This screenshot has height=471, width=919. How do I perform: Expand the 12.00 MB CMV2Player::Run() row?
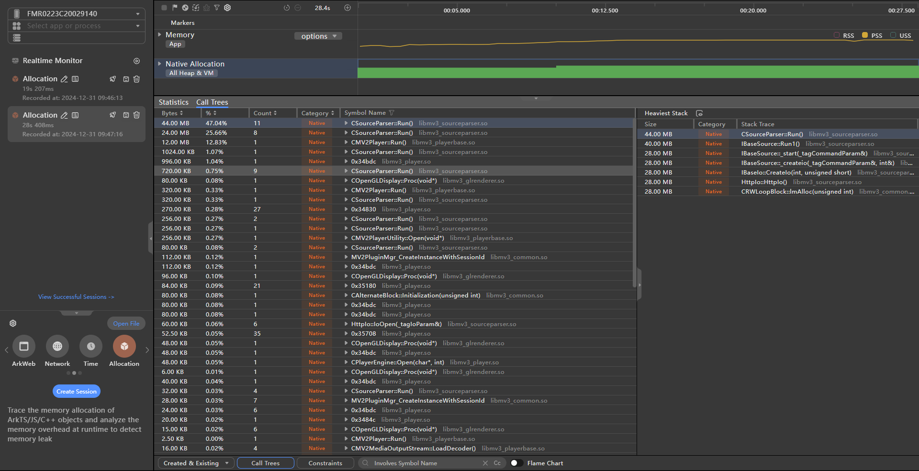pos(346,142)
